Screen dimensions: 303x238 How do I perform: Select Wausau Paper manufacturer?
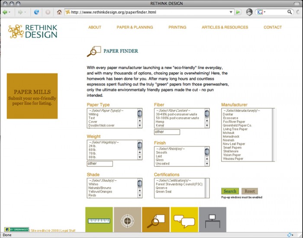233,159
